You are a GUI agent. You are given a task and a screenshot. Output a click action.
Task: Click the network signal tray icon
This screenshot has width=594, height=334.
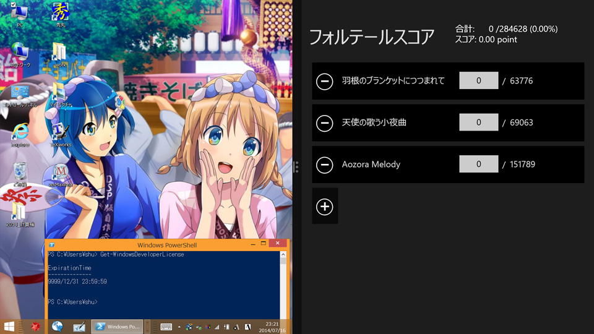pyautogui.click(x=217, y=327)
